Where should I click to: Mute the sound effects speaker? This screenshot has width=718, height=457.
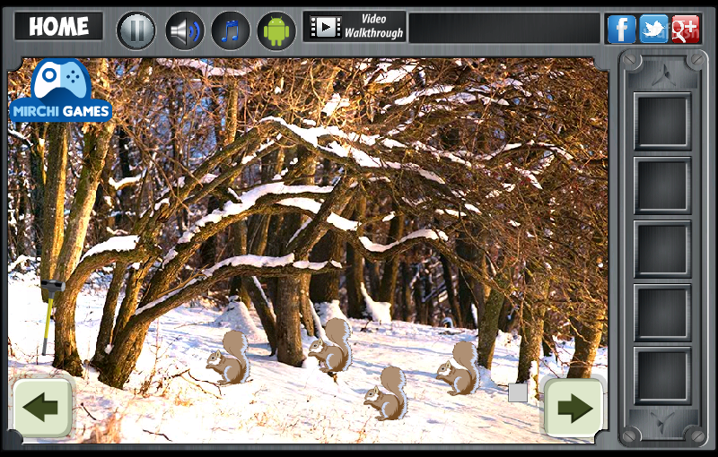coord(185,30)
